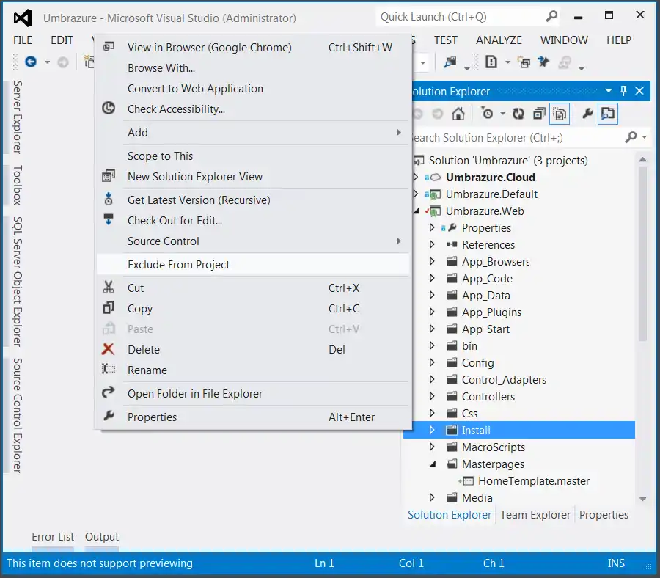Viewport: 660px width, 578px height.
Task: Expand the App_Data folder
Action: tap(432, 295)
